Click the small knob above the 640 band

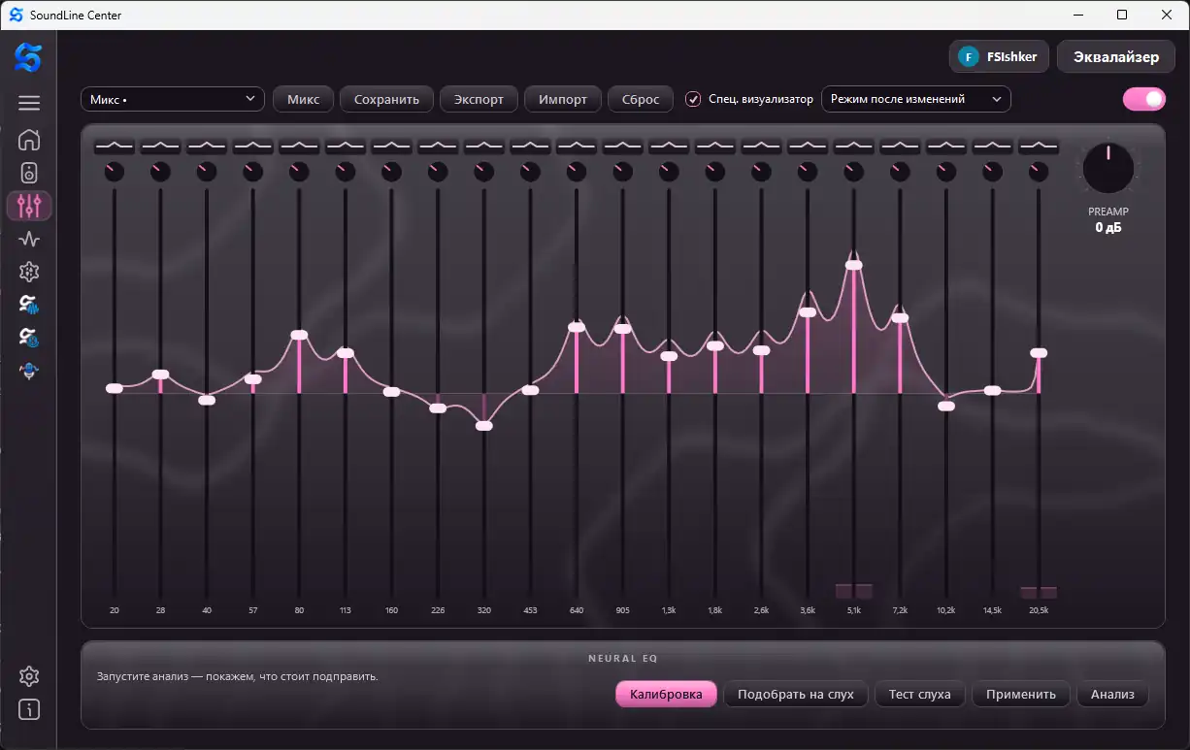[x=577, y=173]
